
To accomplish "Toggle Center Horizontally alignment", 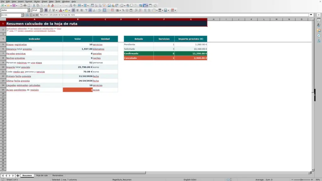I will tap(77, 10).
